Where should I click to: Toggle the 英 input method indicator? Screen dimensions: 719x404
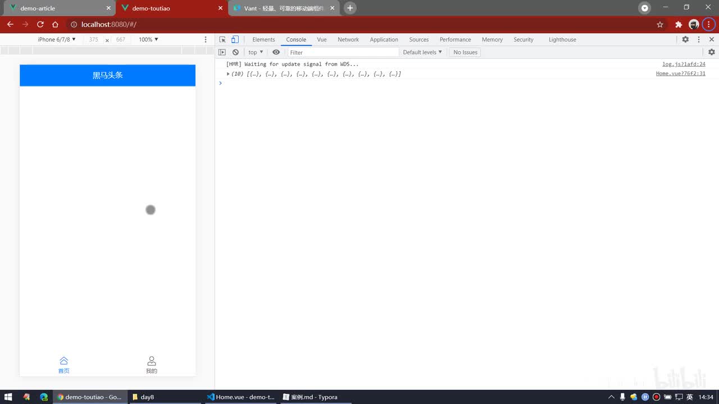[690, 397]
